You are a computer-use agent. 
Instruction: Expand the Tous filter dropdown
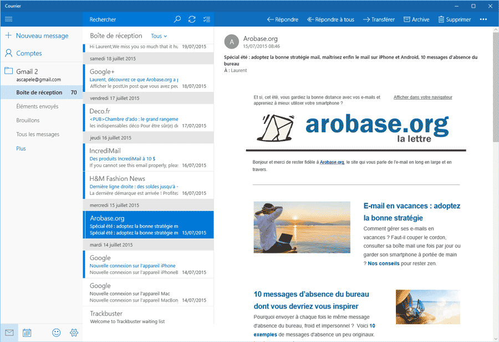(x=159, y=36)
